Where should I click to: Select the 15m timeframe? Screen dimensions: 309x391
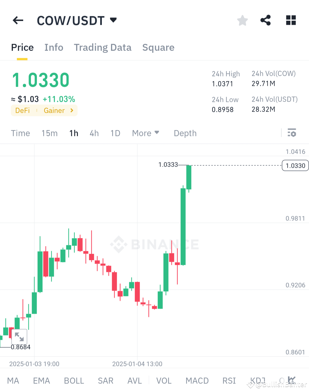pyautogui.click(x=49, y=133)
